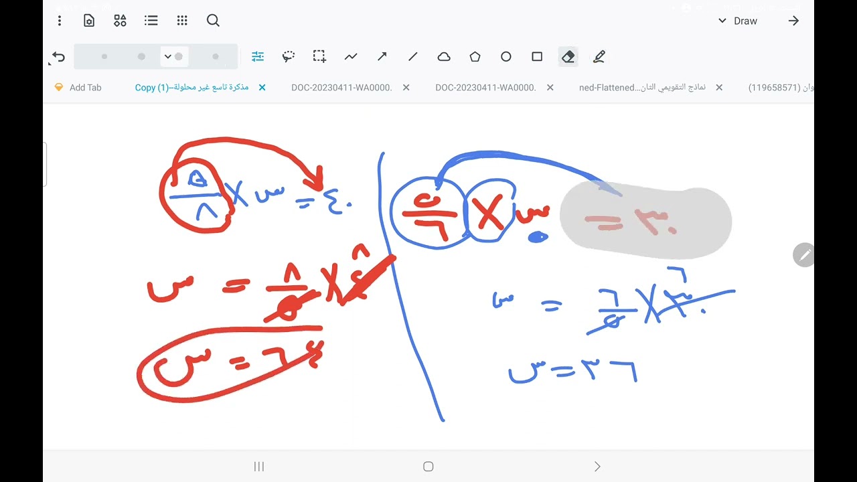Select the lasso selection tool

tap(289, 57)
